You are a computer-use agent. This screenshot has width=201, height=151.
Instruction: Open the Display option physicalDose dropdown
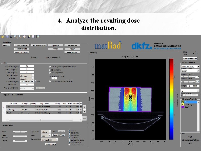click(x=50, y=140)
